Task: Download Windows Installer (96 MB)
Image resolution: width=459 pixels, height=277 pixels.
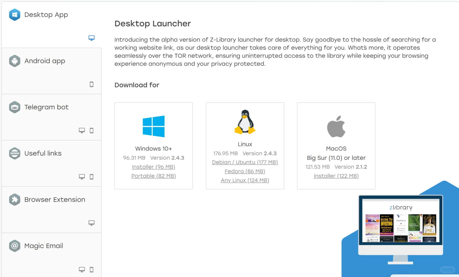Action: click(x=154, y=167)
